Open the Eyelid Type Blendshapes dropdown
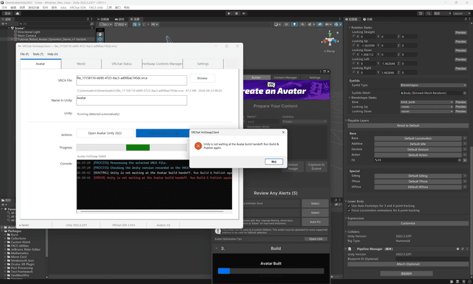The image size is (473, 284). pos(433,85)
